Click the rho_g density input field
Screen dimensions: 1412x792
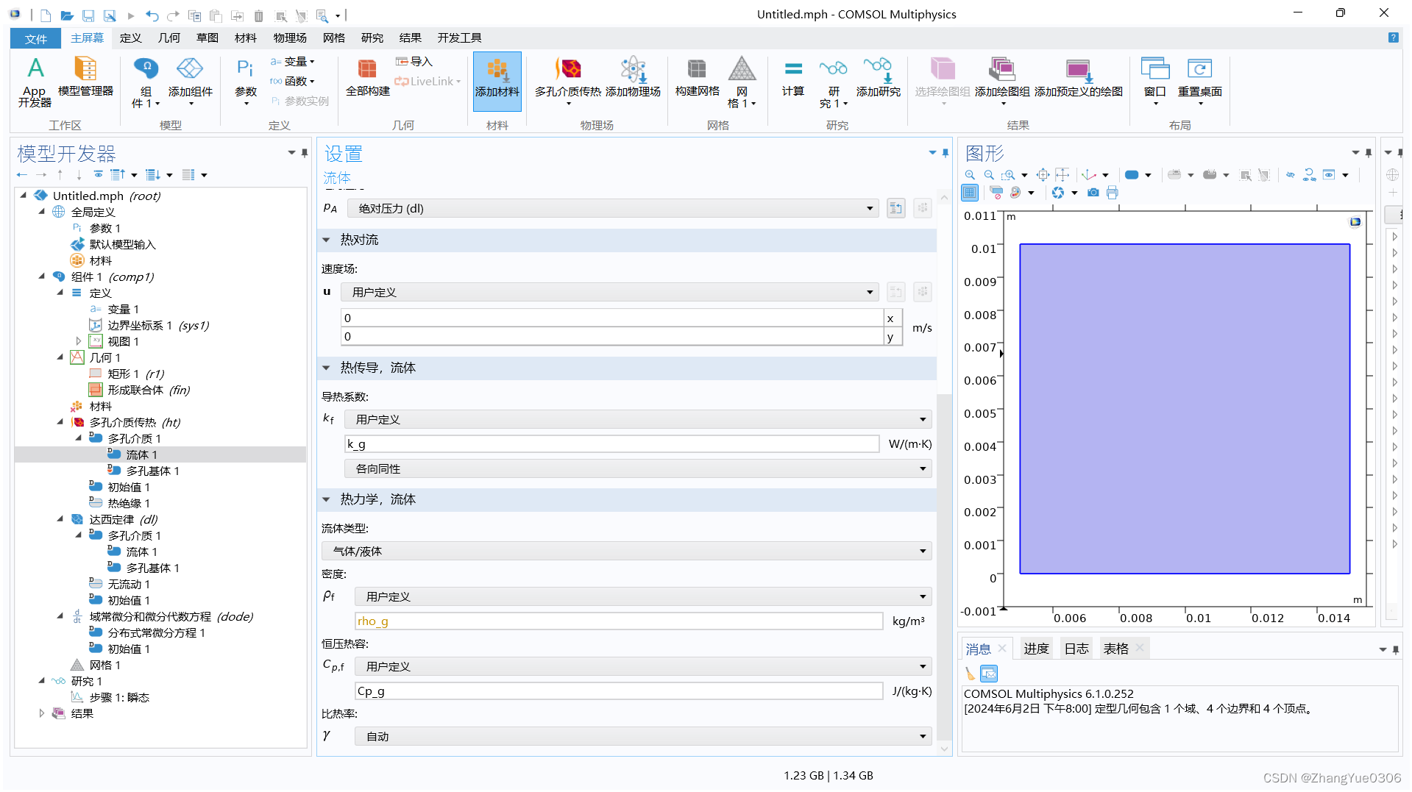pos(619,621)
